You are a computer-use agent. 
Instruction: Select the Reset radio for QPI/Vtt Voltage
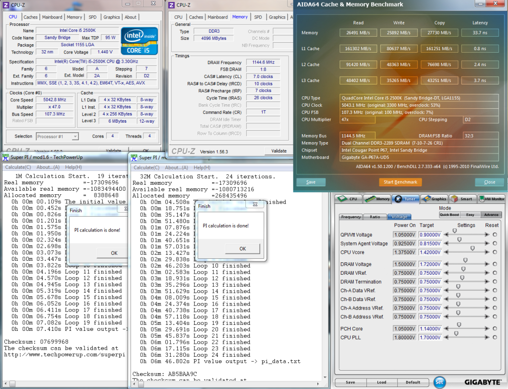point(495,234)
